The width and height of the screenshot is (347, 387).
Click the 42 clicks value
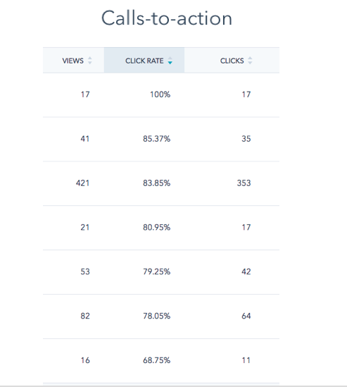click(x=246, y=271)
